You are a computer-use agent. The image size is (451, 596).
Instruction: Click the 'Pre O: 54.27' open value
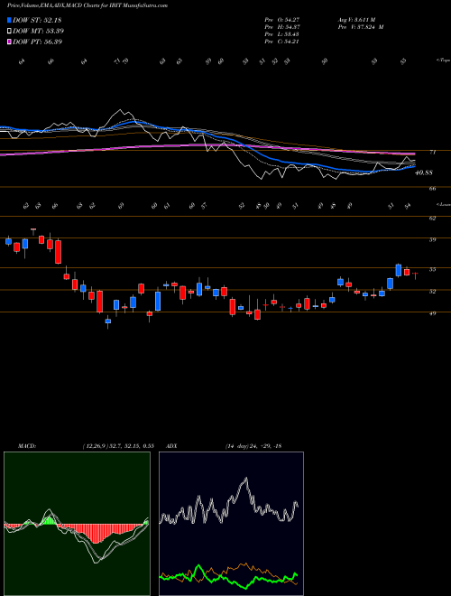[282, 19]
